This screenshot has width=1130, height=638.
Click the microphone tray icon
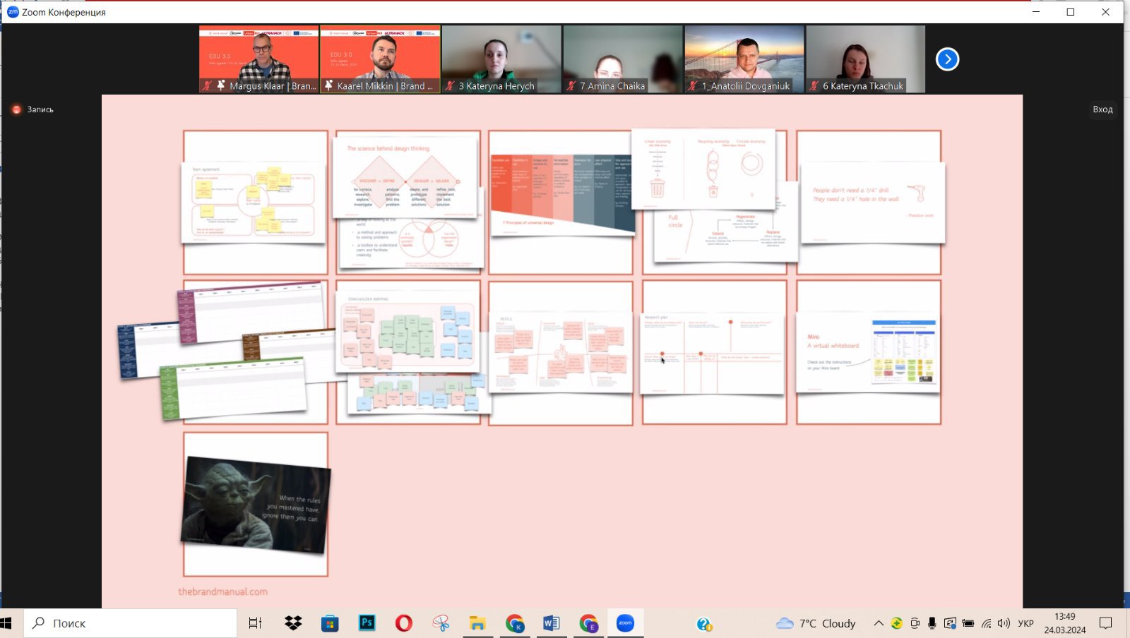[932, 623]
